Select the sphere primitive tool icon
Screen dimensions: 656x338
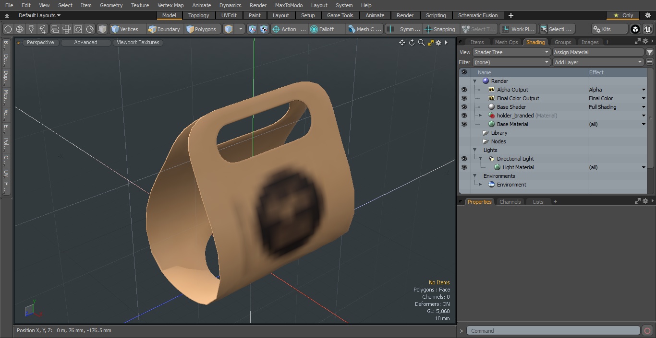(8, 29)
